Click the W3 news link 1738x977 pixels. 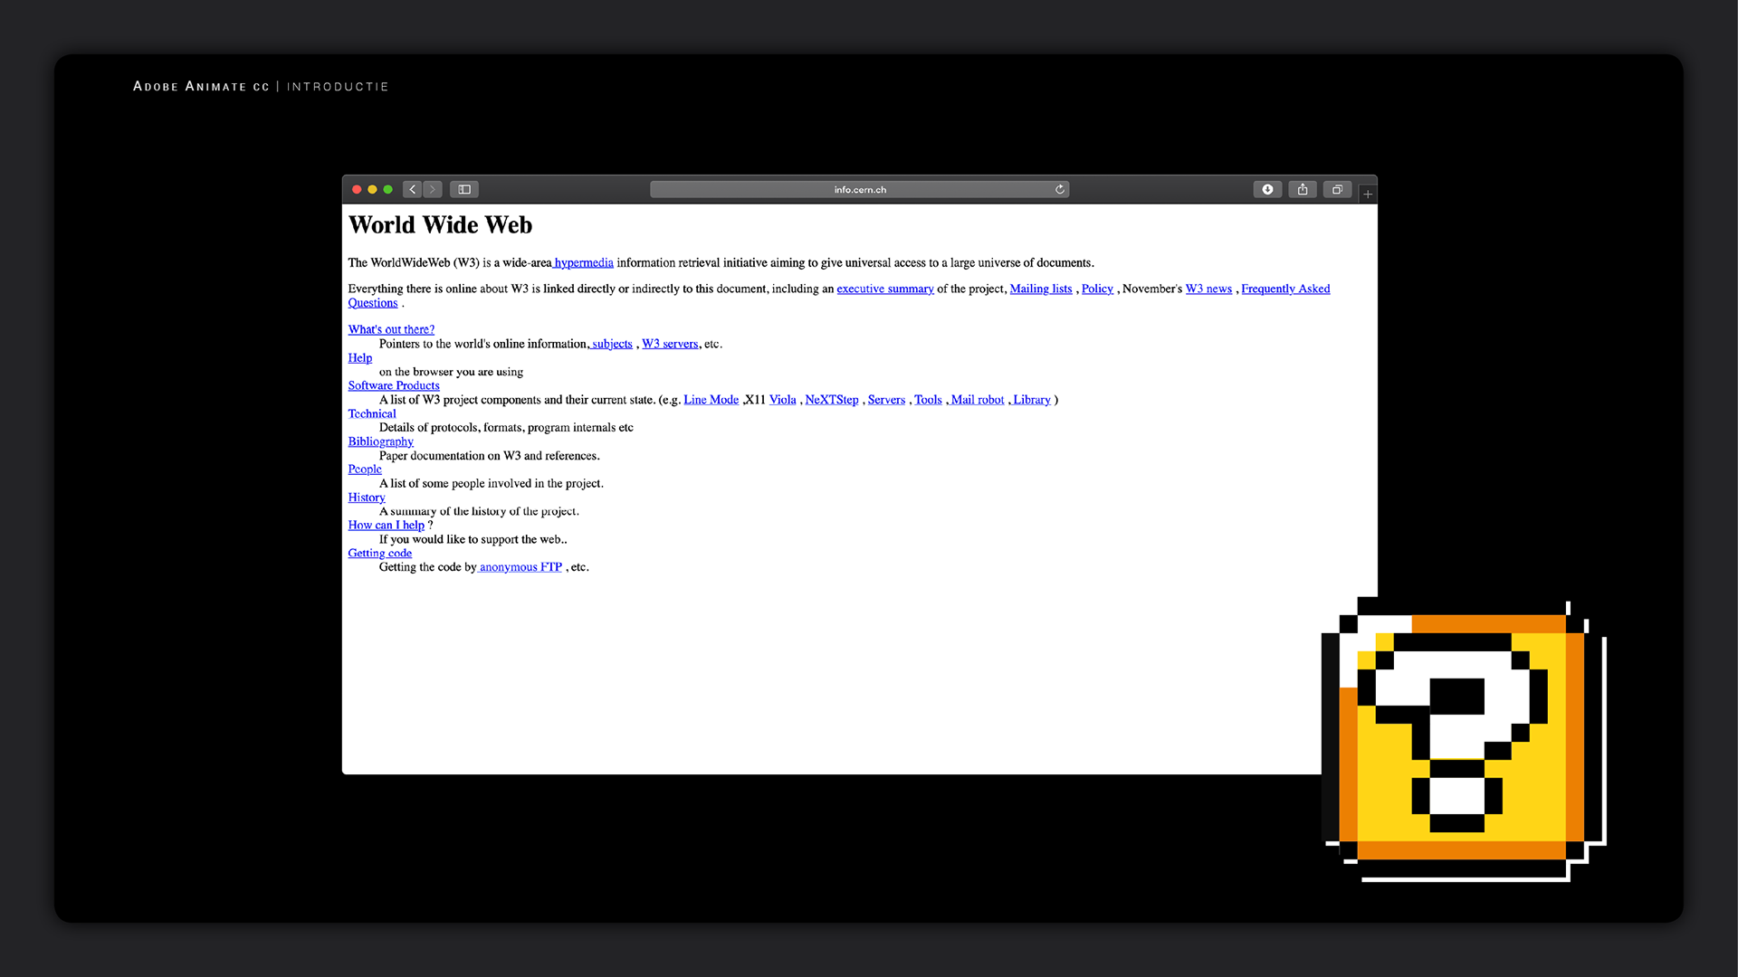click(x=1208, y=289)
